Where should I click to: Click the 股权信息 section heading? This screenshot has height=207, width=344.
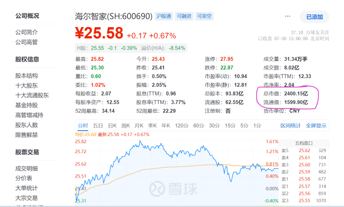[x=27, y=59]
